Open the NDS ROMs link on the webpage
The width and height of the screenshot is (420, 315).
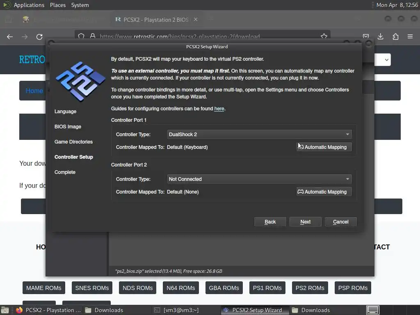pyautogui.click(x=137, y=288)
